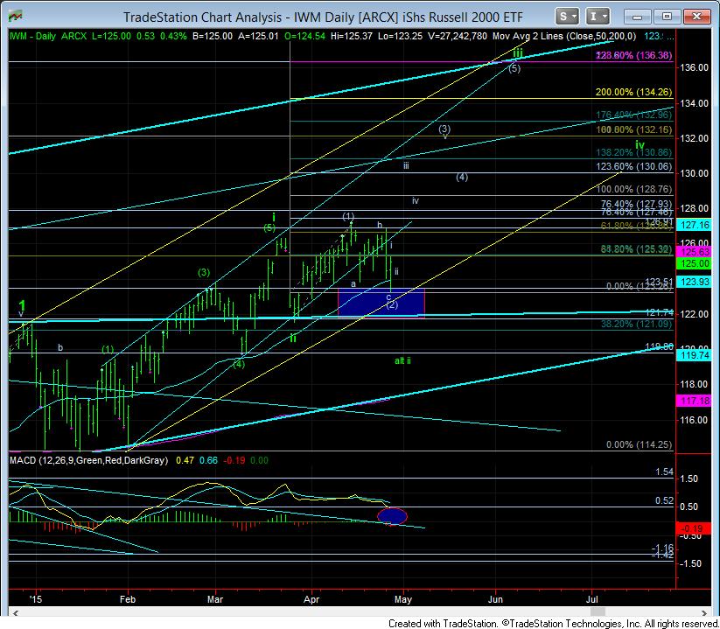Select the blue target rectangle on price chart
The image size is (720, 629).
tap(381, 303)
